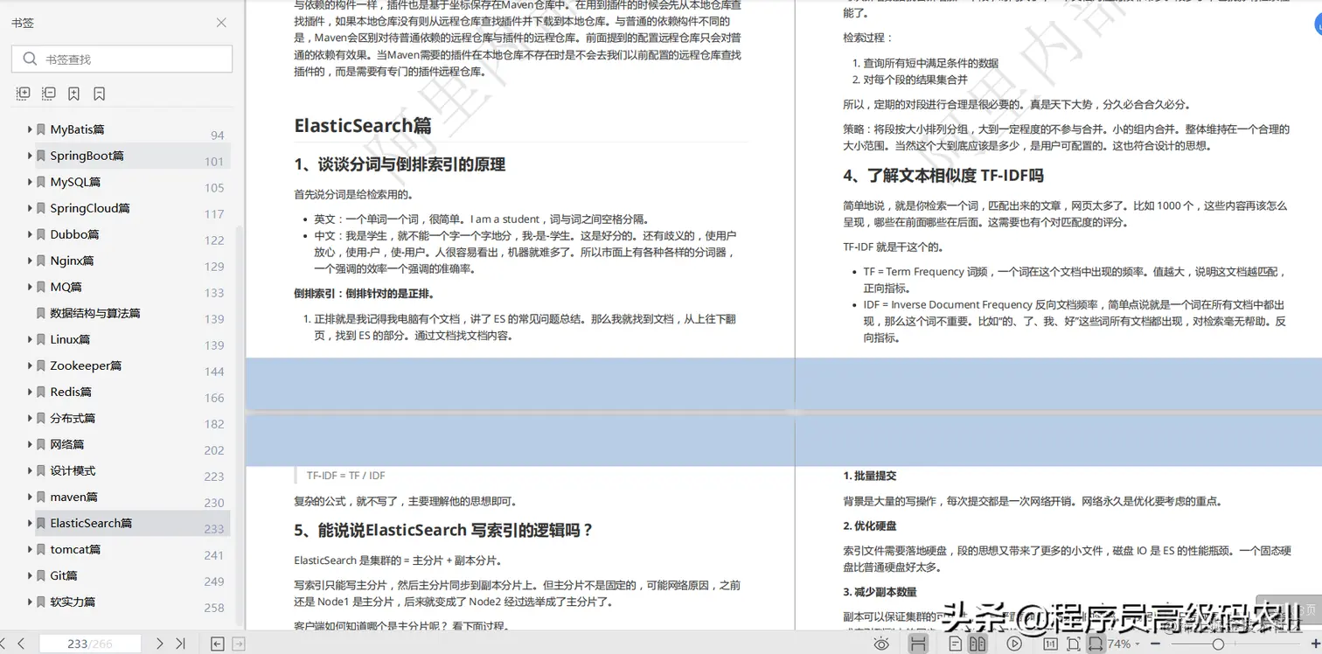Start presentation with the play icon
Viewport: 1322px width, 654px height.
(x=1013, y=643)
